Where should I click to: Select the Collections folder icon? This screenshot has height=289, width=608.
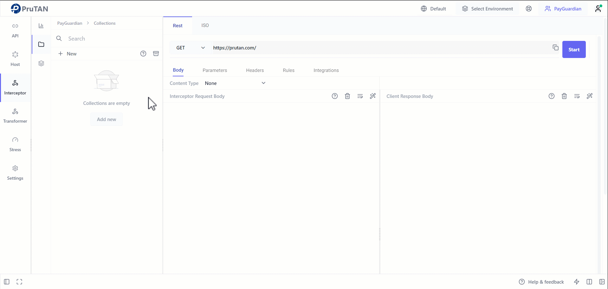[41, 44]
